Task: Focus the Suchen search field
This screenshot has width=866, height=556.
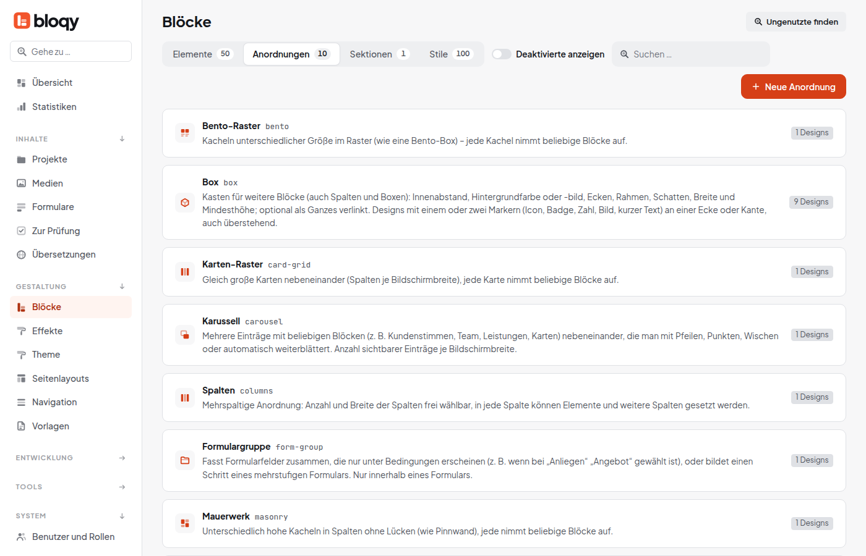Action: [x=691, y=54]
